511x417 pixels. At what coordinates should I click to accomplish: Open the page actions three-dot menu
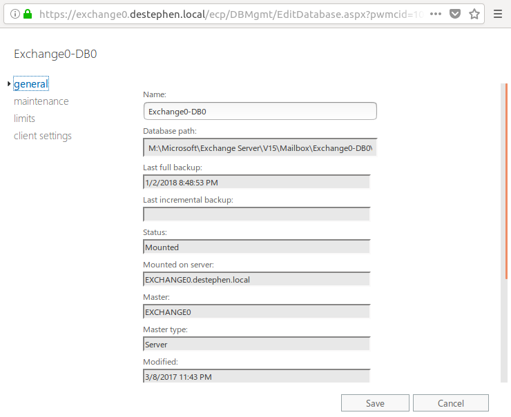(436, 14)
